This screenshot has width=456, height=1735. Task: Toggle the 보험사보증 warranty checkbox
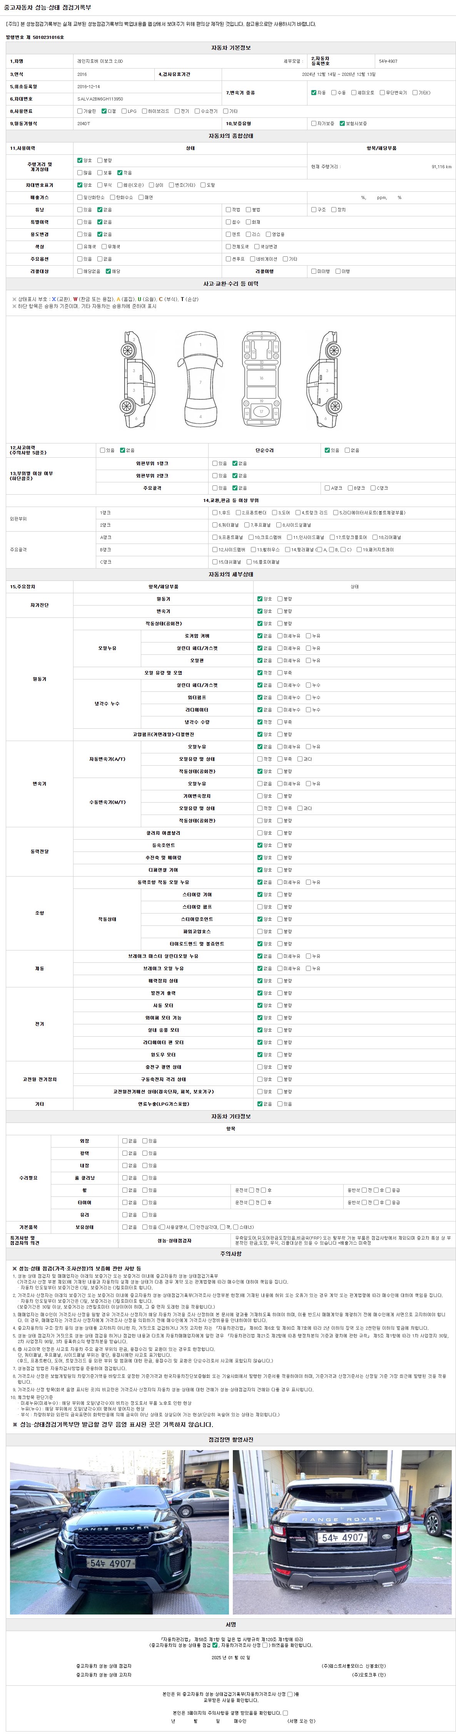pos(342,124)
